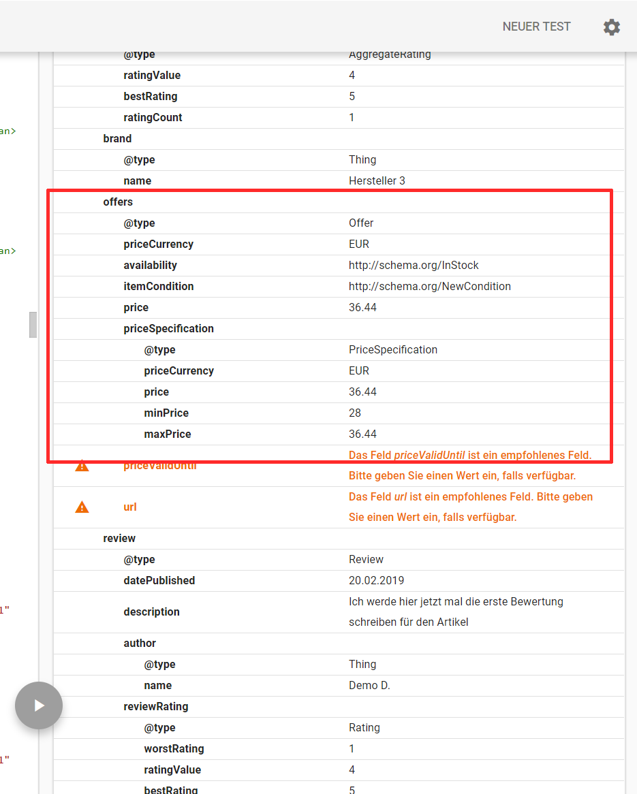Click the http://schema.org/NewCondition value

coord(429,287)
